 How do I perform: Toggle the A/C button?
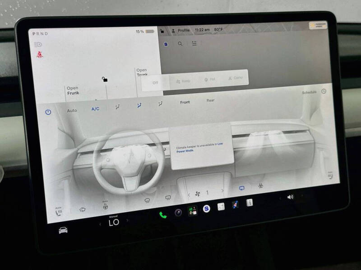[95, 109]
